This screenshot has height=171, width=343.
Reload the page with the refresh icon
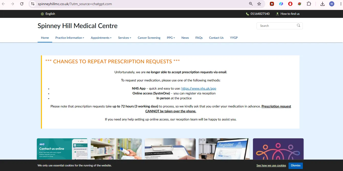[22, 4]
